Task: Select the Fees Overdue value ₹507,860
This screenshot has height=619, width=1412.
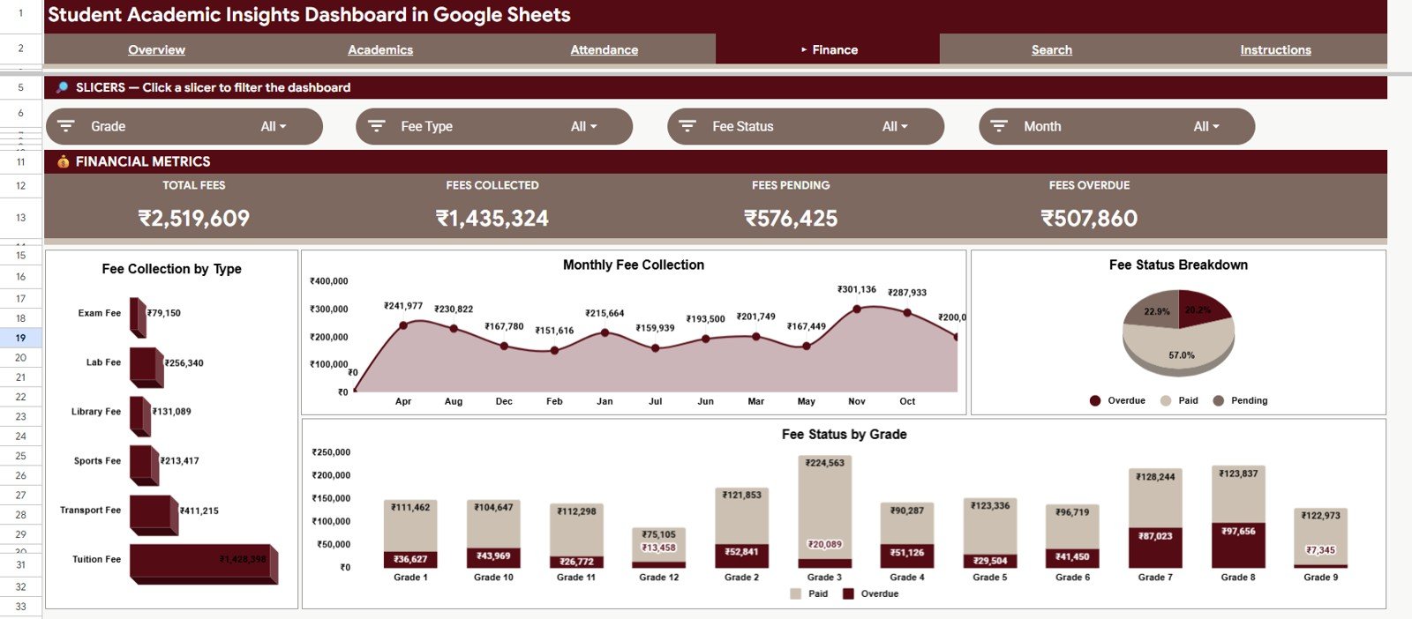Action: pos(1089,218)
